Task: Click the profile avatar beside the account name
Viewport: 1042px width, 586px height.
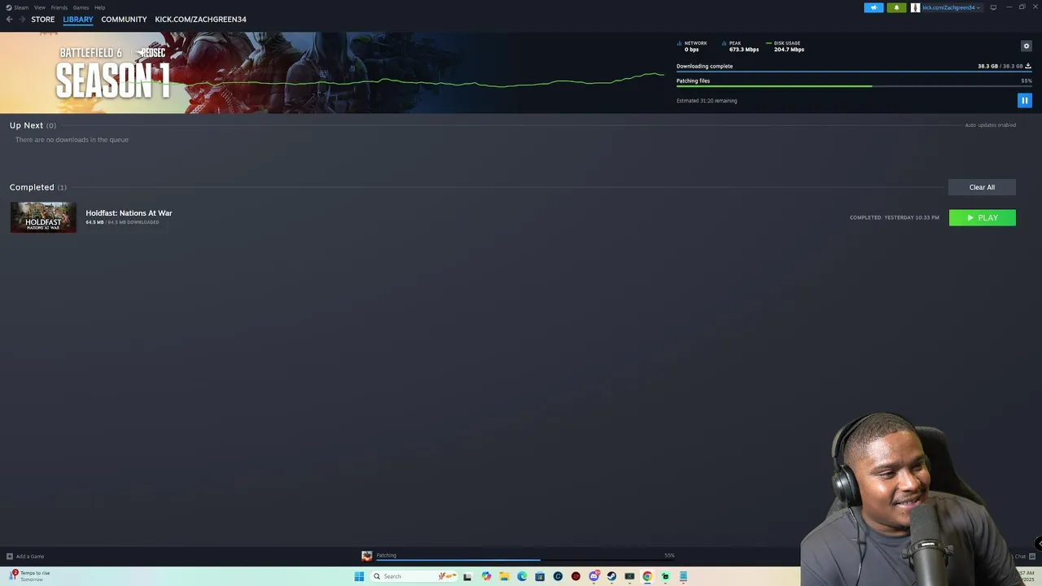Action: (x=915, y=7)
